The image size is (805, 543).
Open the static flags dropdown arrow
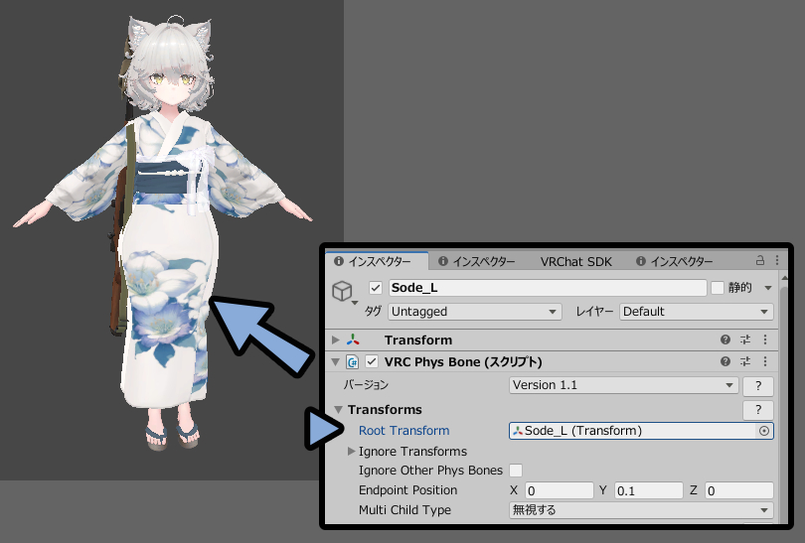(768, 288)
